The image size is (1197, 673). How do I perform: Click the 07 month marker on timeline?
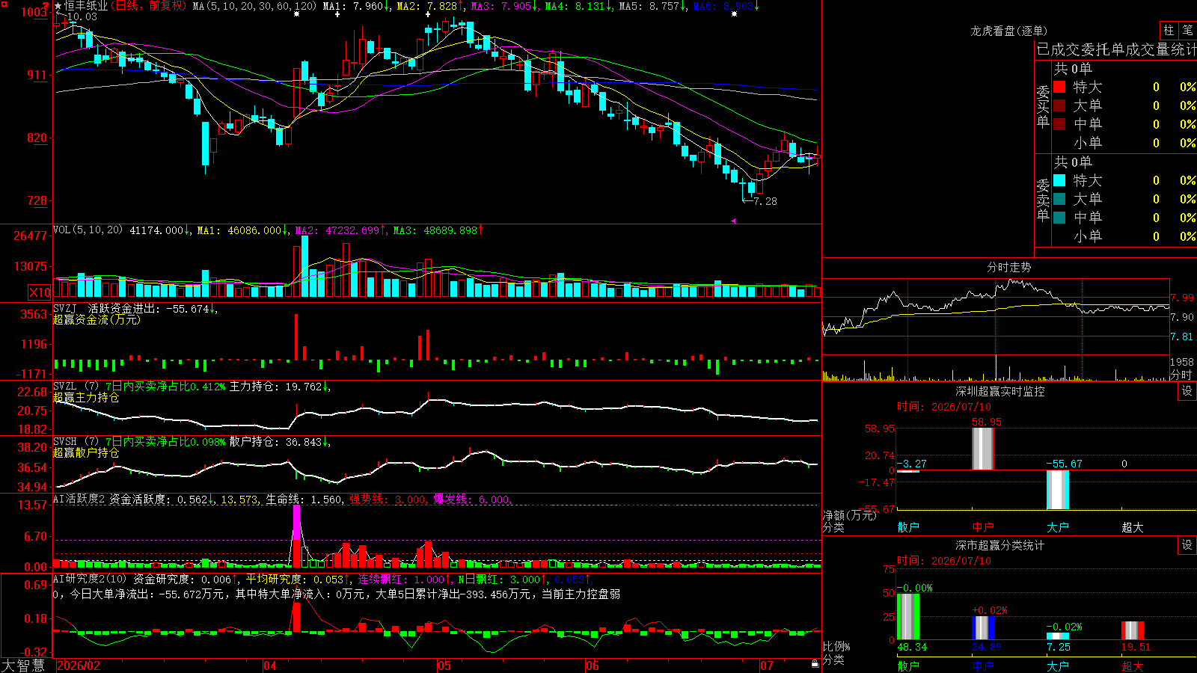coord(767,666)
